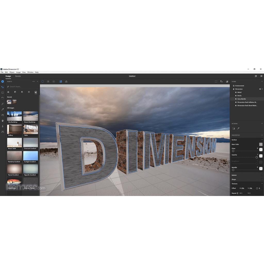264x264 pixels.
Task: Toggle the Repeat link lock icon
Action: pos(237,193)
